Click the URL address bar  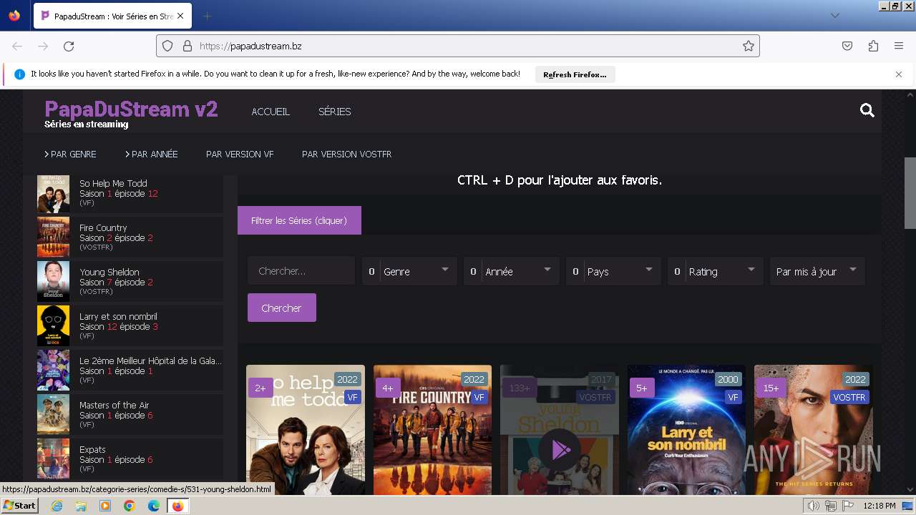click(x=458, y=46)
